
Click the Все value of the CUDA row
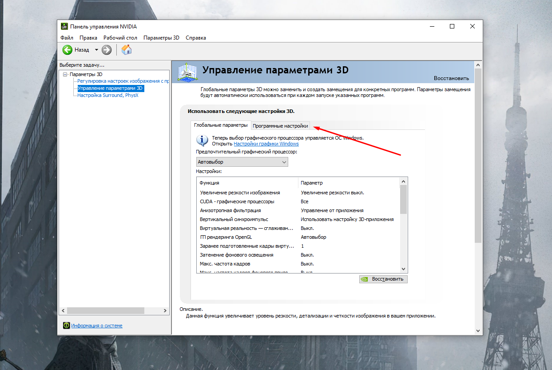pyautogui.click(x=305, y=201)
